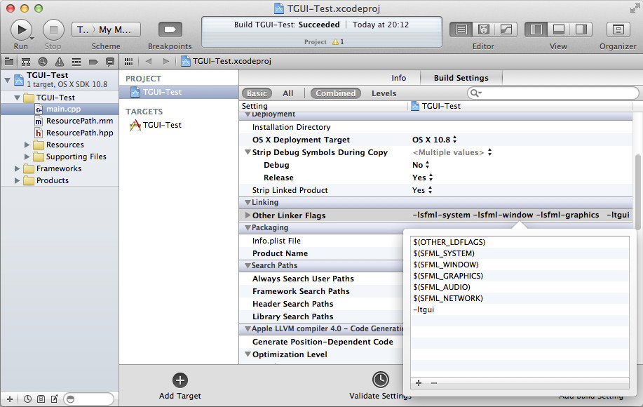Show the Project navigator folder icon
Viewport: 643px width, 407px height.
(x=8, y=62)
